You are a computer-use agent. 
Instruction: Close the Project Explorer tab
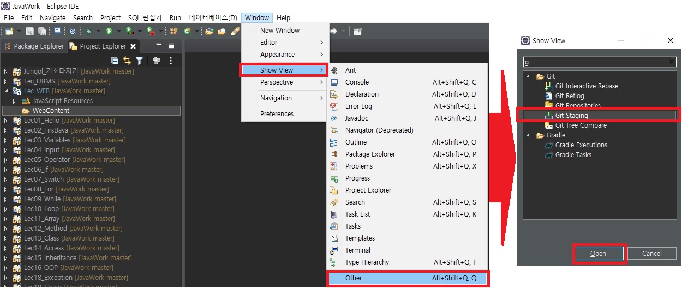(133, 46)
